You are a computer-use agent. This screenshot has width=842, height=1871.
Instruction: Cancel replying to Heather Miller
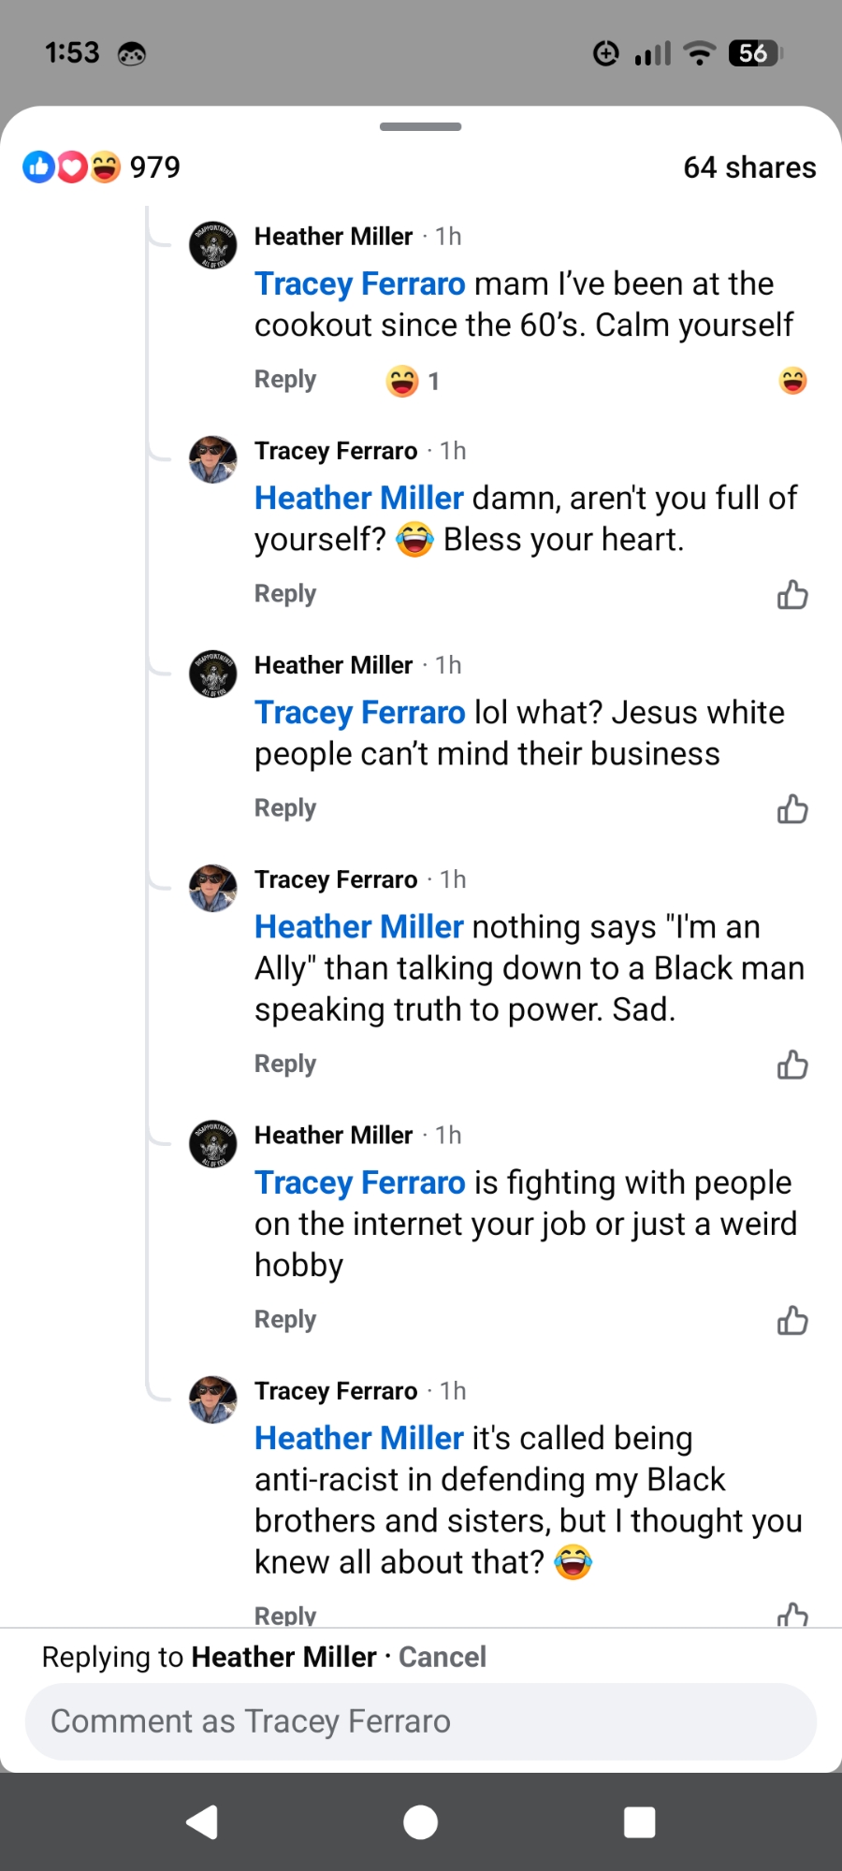[x=443, y=1657]
